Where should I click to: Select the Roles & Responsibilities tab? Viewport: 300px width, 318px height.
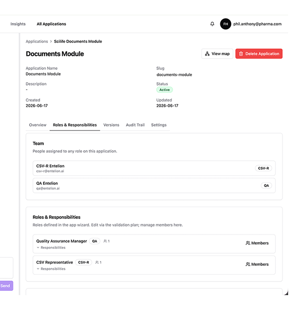coord(75,125)
